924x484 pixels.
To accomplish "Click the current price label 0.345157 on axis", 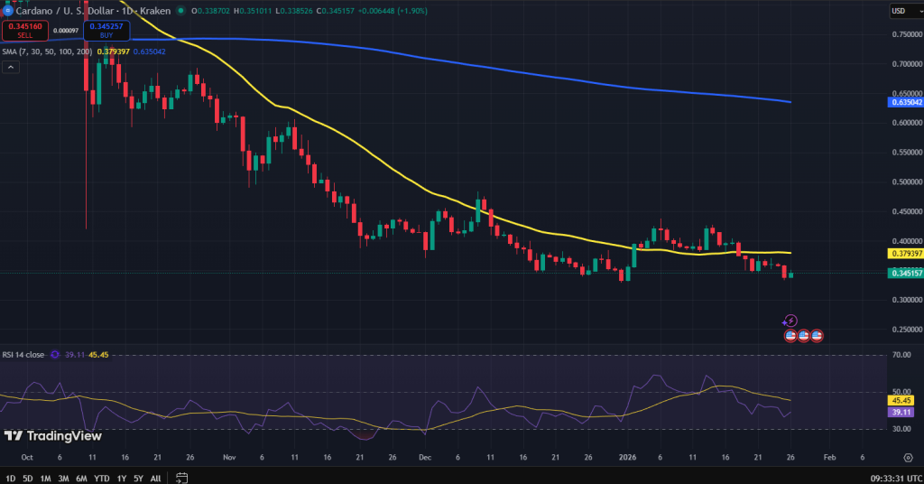I will click(905, 273).
